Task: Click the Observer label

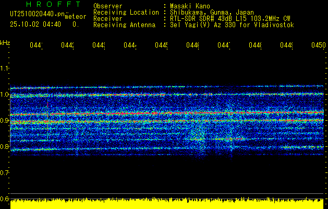Action: 108,6
